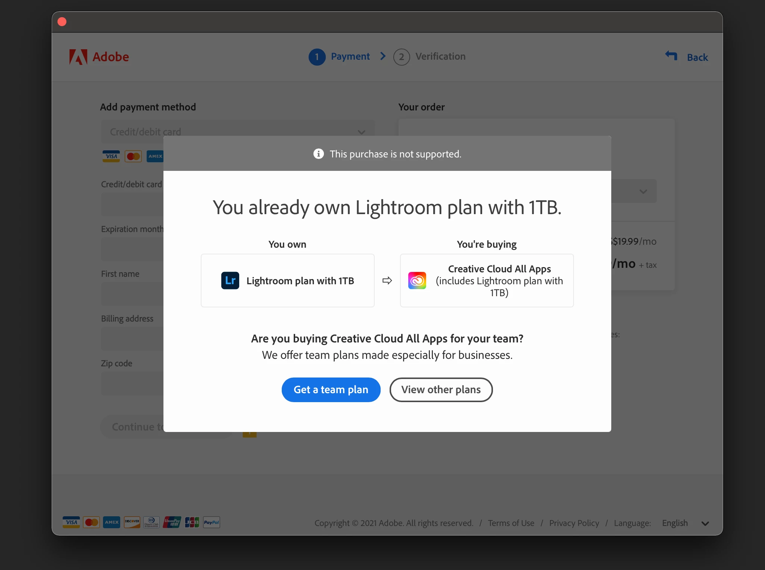Click View other plans button
This screenshot has height=570, width=765.
pyautogui.click(x=441, y=390)
